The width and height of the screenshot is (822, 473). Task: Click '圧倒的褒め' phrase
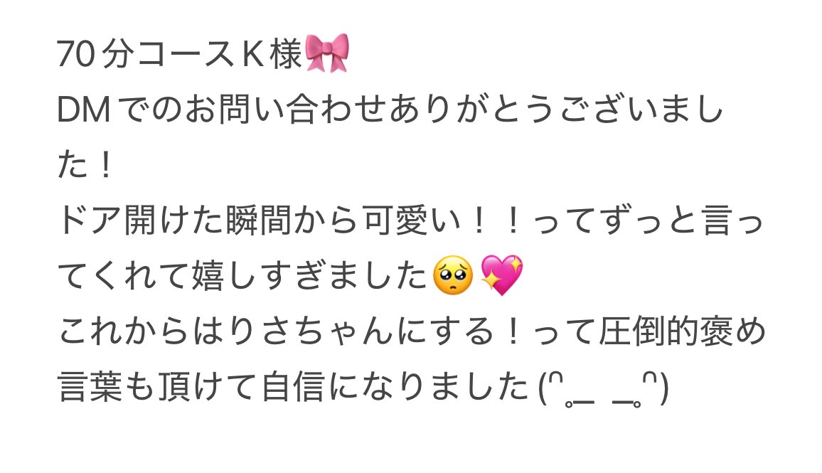pyautogui.click(x=682, y=332)
